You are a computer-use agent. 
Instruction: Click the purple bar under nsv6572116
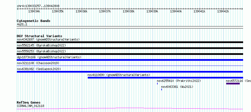[233, 84]
